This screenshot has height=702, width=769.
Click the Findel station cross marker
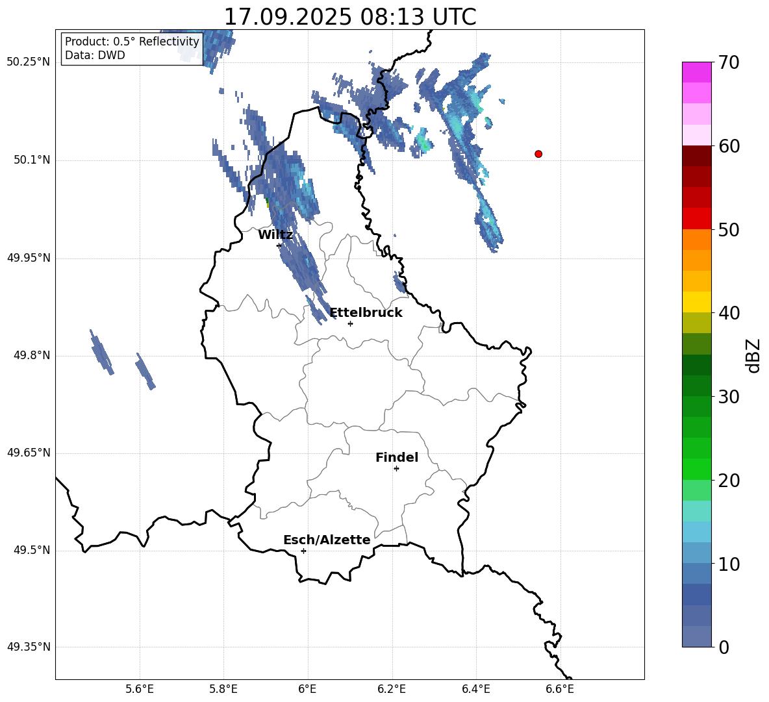[x=396, y=469]
